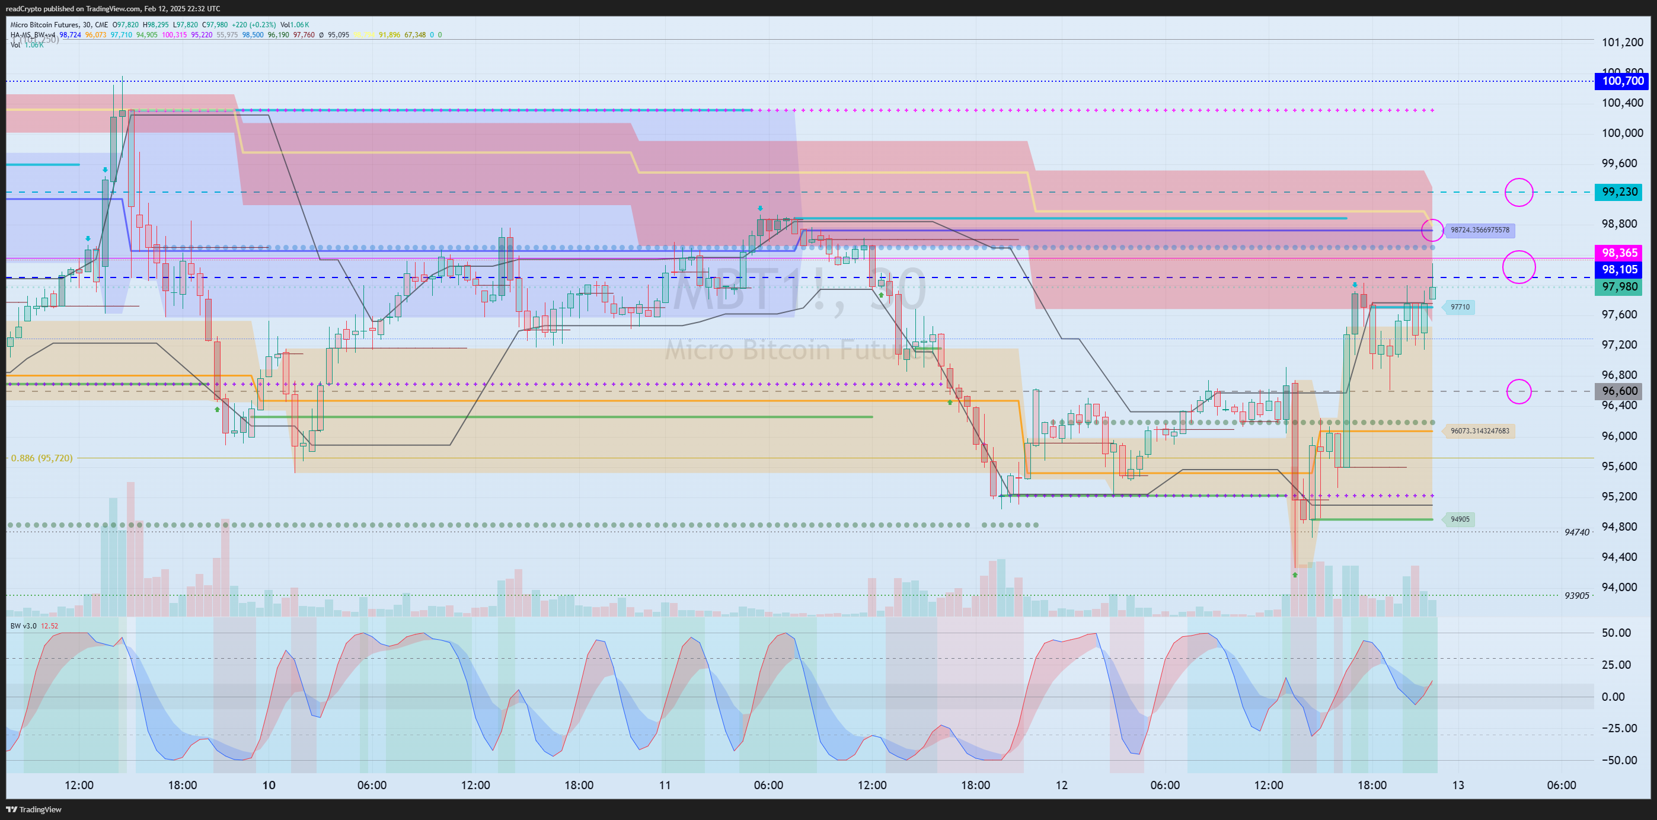Click the Vol 1.06K legend row
The image size is (1657, 820).
27,44
